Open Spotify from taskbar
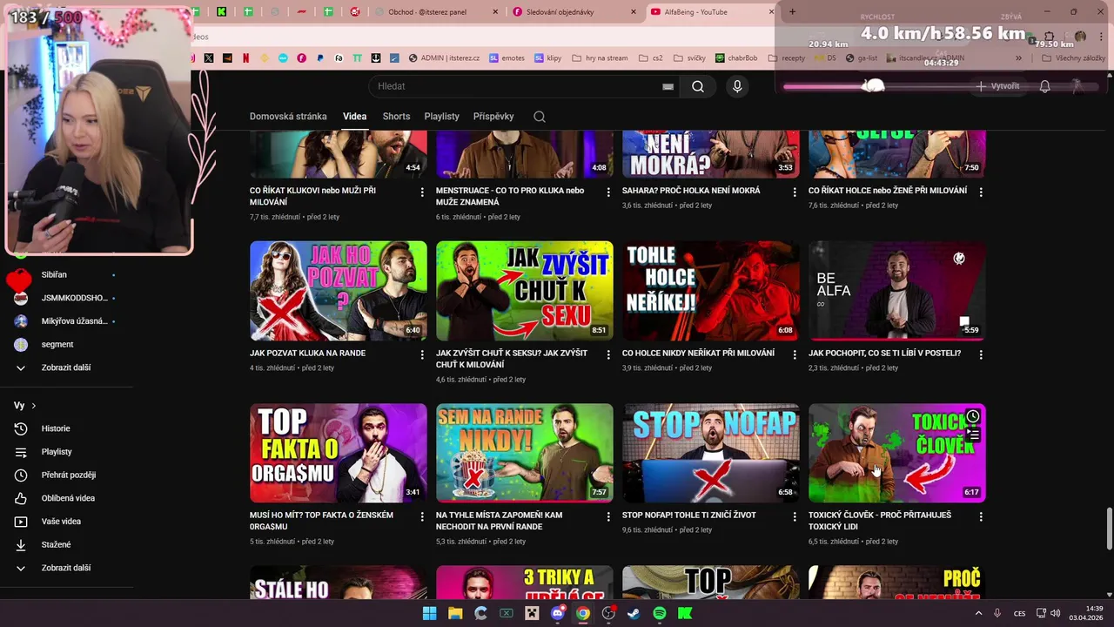This screenshot has width=1114, height=627. pyautogui.click(x=659, y=613)
